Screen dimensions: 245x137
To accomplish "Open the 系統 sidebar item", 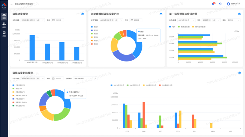I will 4,34.
